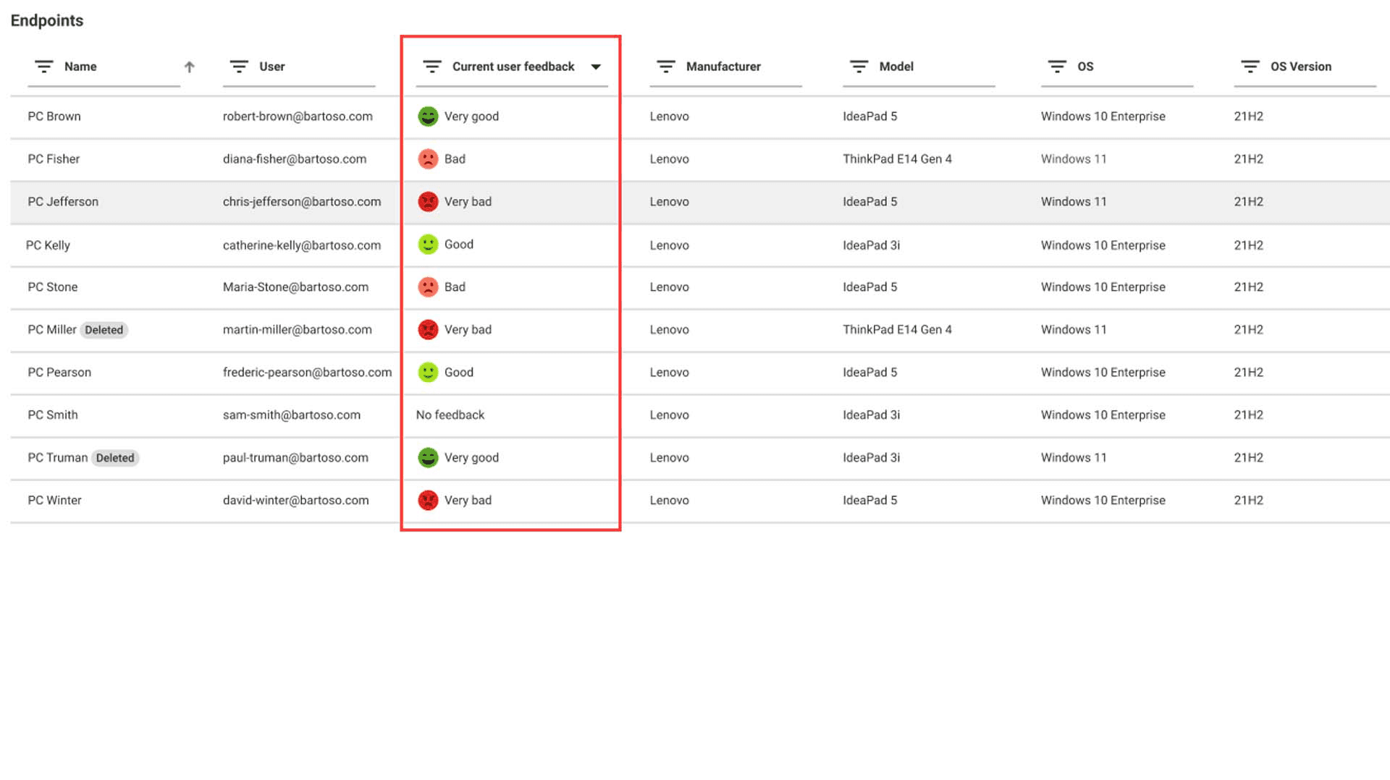Open the filter icon for Name column
1390x780 pixels.
click(44, 67)
